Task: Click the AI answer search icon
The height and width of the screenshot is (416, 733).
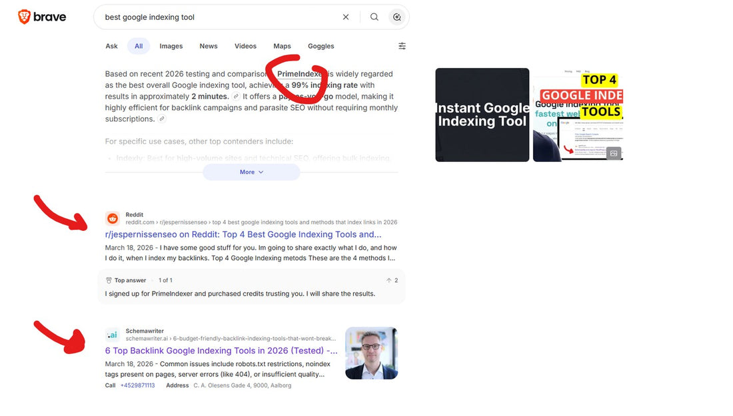Action: tap(397, 17)
